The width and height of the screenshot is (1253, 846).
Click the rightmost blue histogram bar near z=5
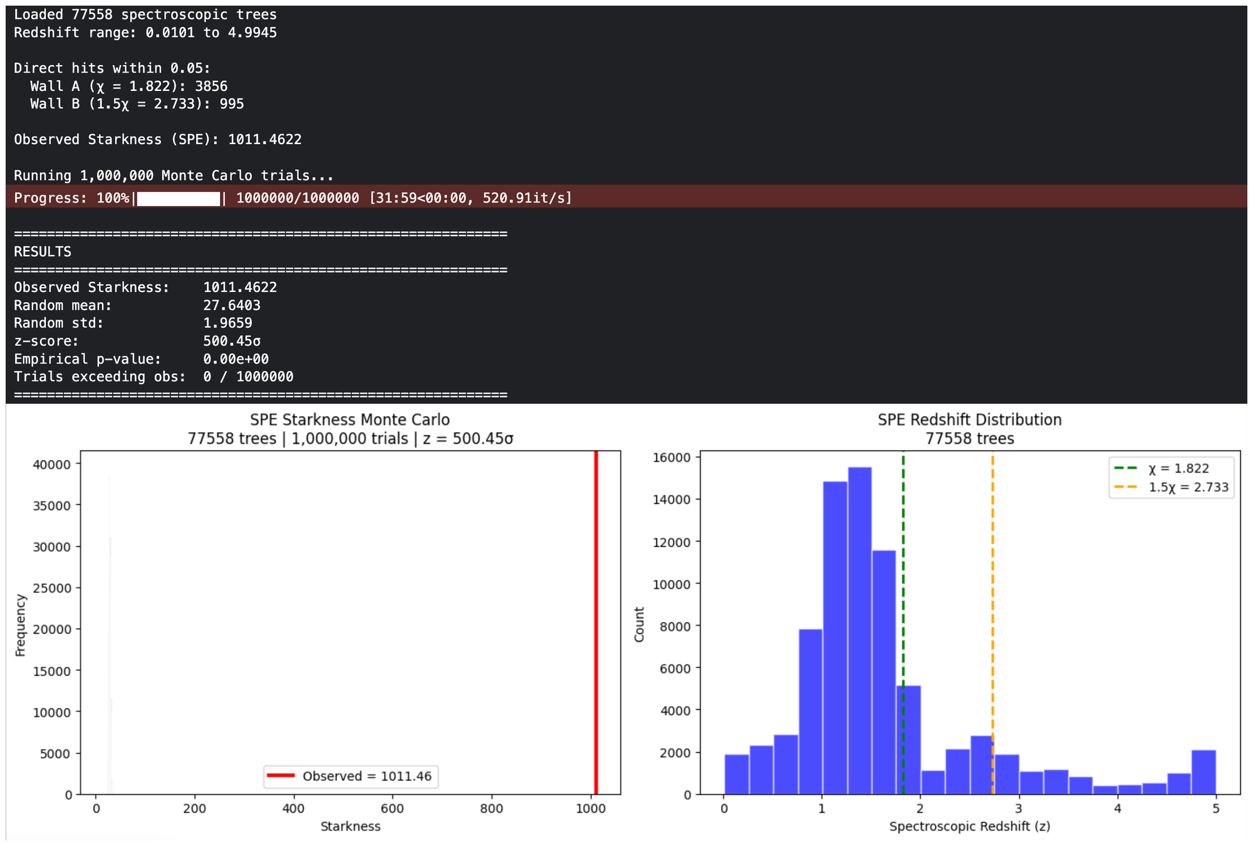point(1204,772)
